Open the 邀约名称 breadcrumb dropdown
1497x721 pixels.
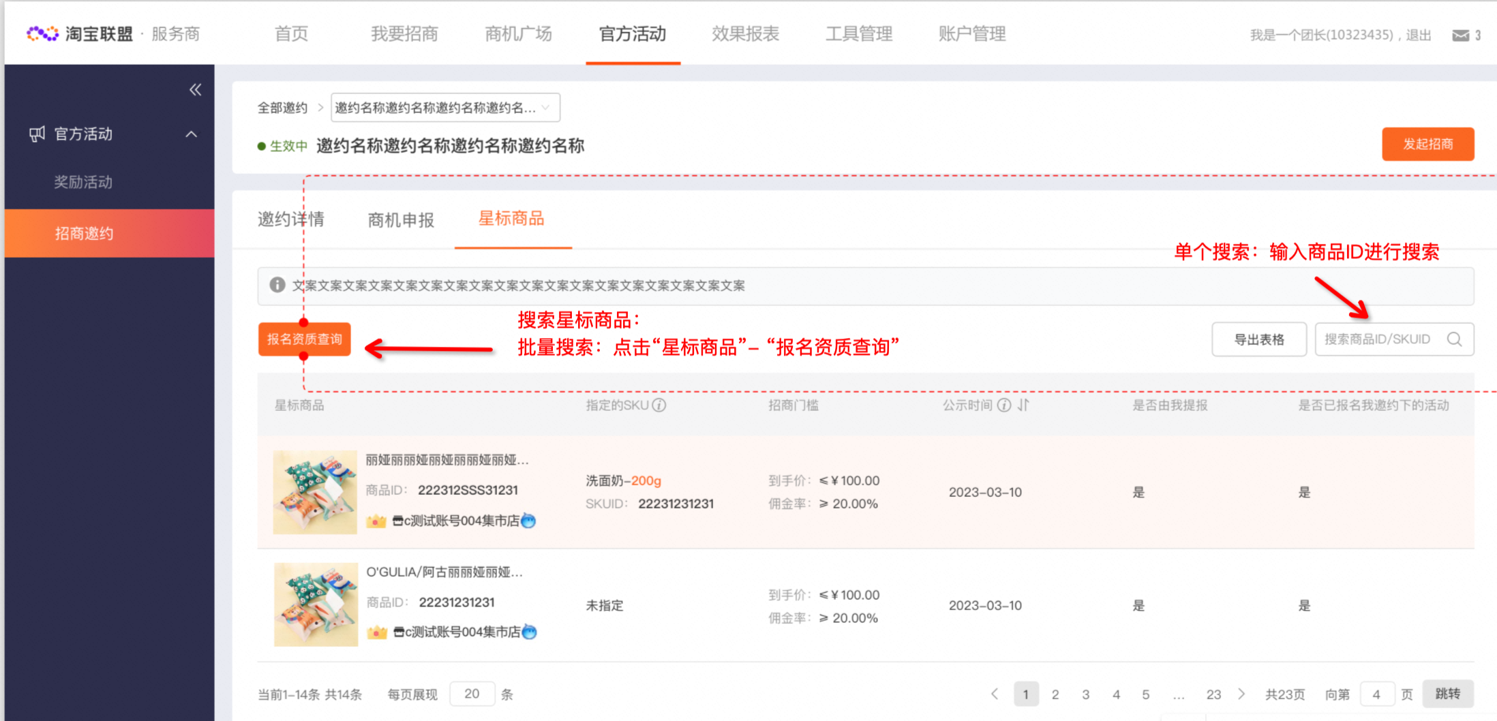(x=445, y=108)
